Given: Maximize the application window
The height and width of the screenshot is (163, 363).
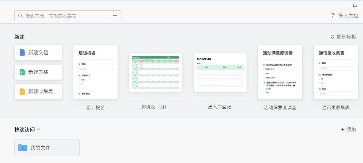Looking at the screenshot, I should point(355,5).
